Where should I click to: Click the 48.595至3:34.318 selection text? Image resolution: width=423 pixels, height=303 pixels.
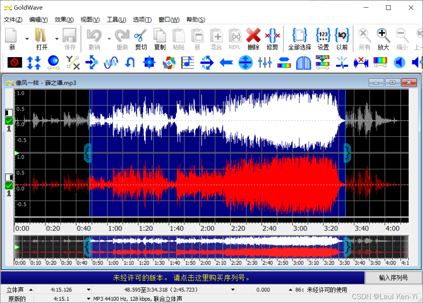tap(161, 290)
